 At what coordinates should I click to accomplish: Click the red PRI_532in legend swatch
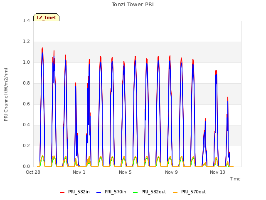click(62, 192)
